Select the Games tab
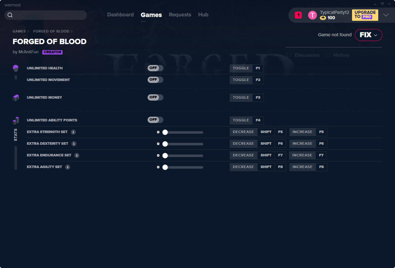Screen dimensions: 395x268 151,15
